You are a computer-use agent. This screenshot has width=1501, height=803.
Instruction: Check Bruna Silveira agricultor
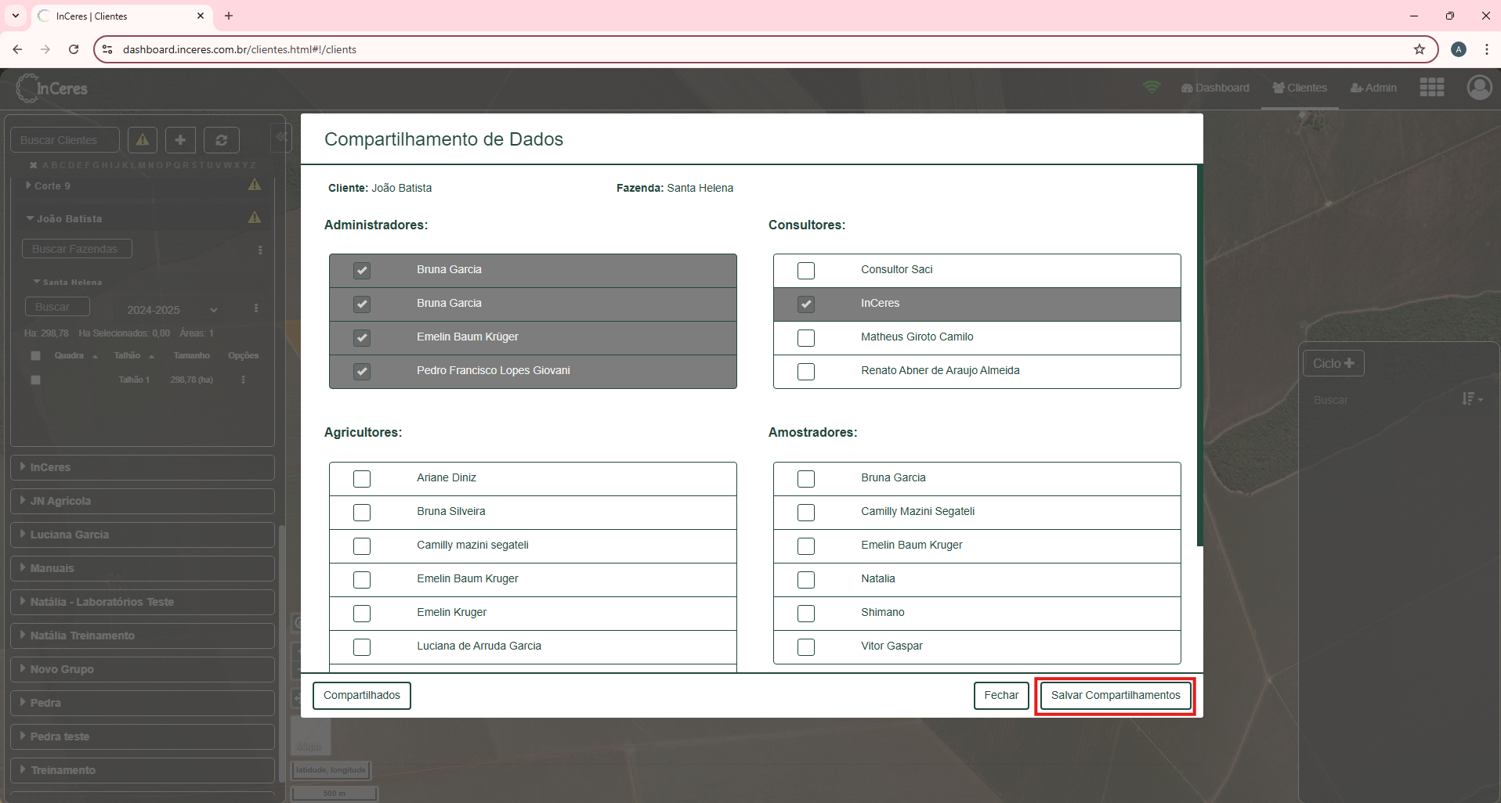362,513
